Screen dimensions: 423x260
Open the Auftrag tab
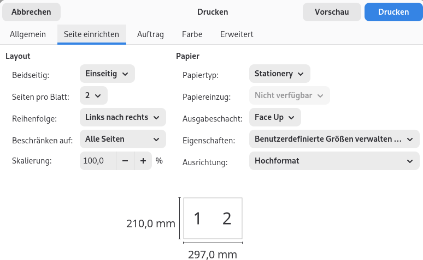[150, 34]
